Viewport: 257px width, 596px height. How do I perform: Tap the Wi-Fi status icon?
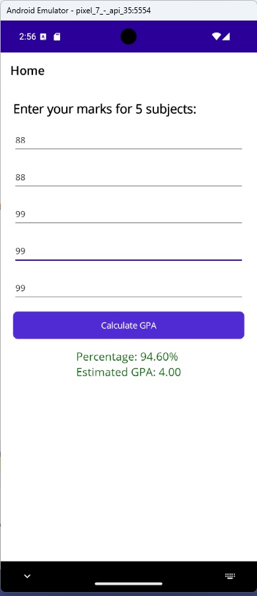217,36
